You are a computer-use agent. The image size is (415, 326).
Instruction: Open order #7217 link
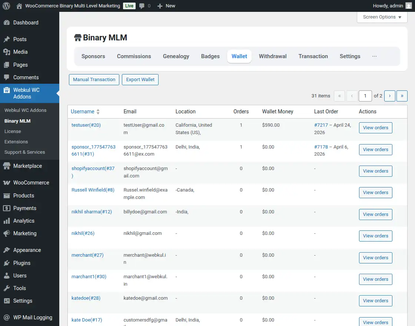[321, 125]
